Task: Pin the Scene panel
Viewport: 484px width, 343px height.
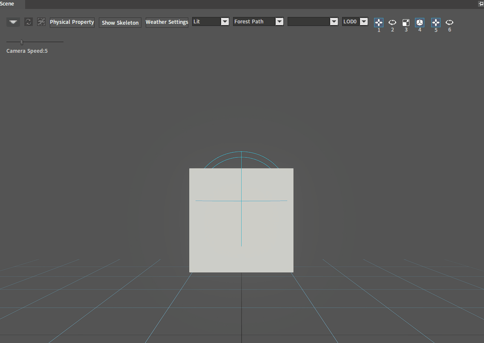Action: (x=481, y=4)
